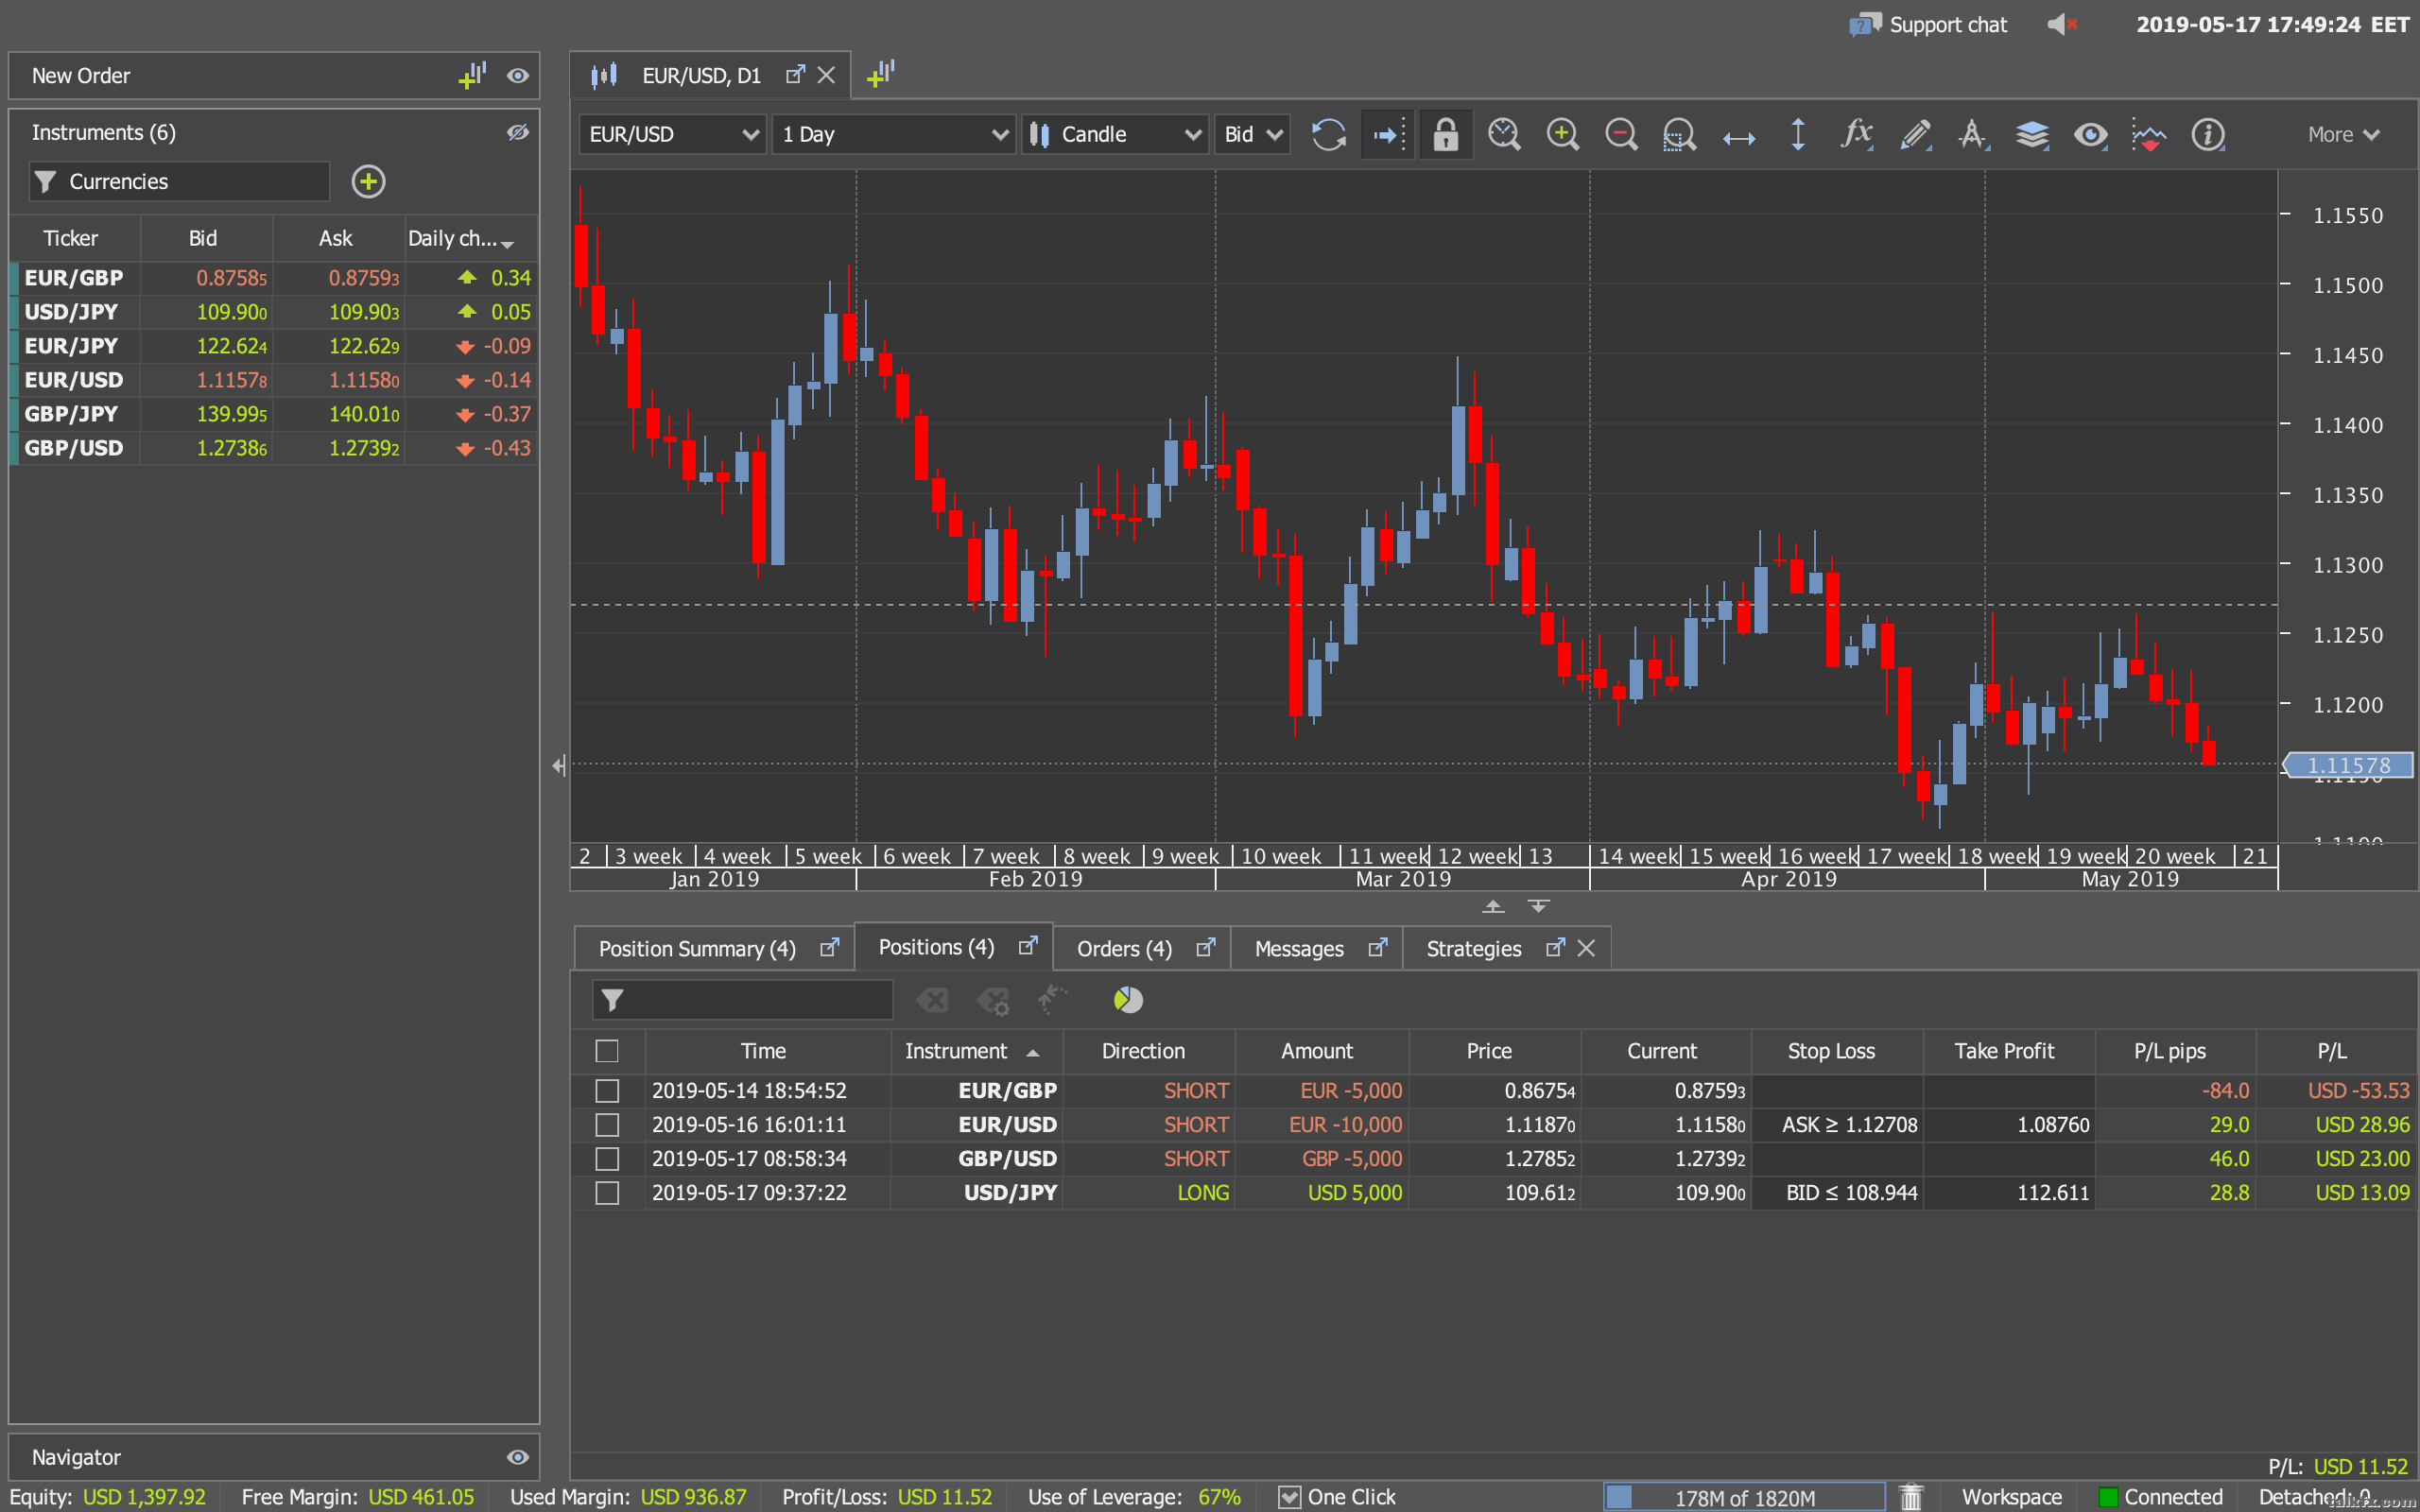Toggle the chart lock padlock icon

pyautogui.click(x=1446, y=134)
